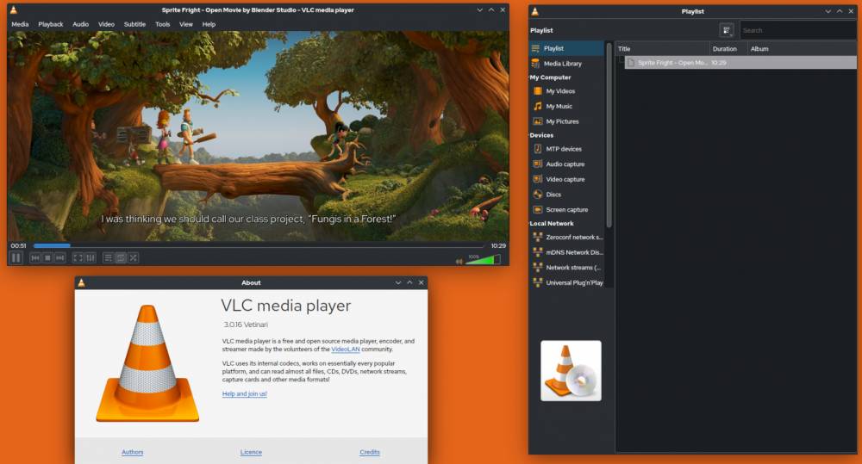Open the Media menu
862x464 pixels.
[x=20, y=24]
